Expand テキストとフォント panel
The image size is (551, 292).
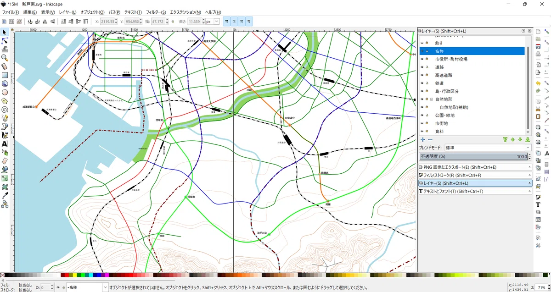click(x=475, y=191)
